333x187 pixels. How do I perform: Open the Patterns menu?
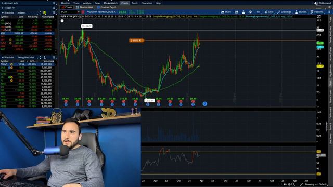click(x=317, y=12)
